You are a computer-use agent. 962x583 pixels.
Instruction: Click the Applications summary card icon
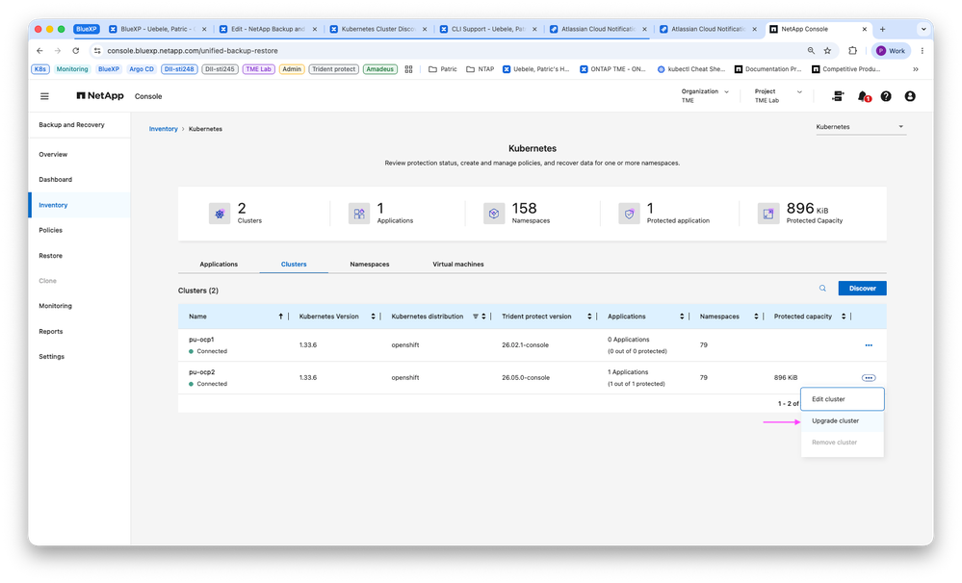pos(359,214)
